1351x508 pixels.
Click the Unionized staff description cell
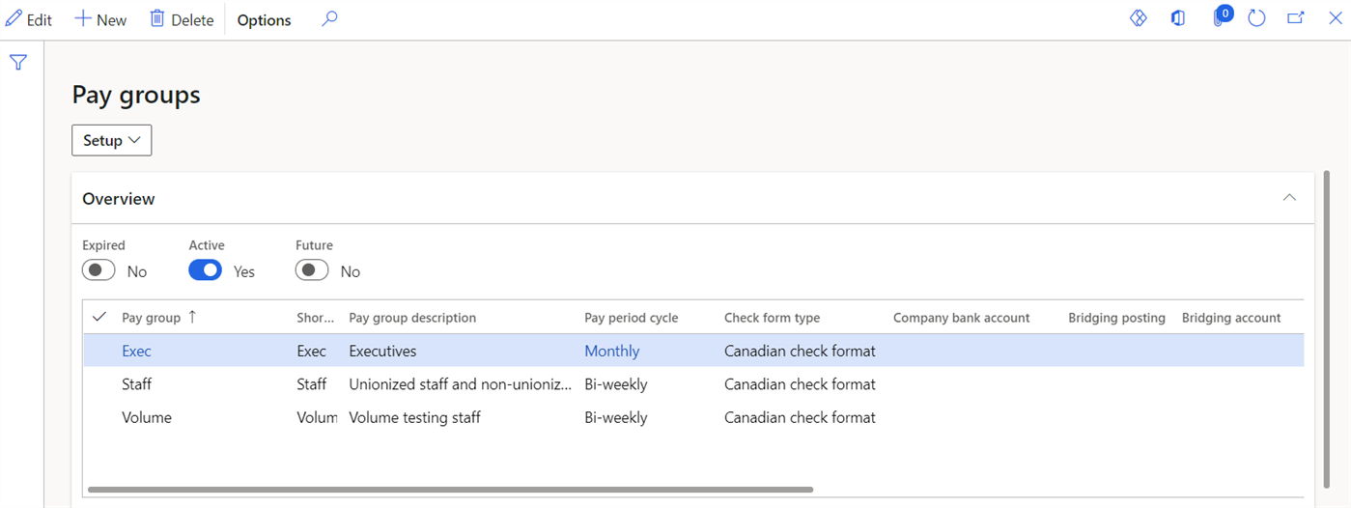462,384
